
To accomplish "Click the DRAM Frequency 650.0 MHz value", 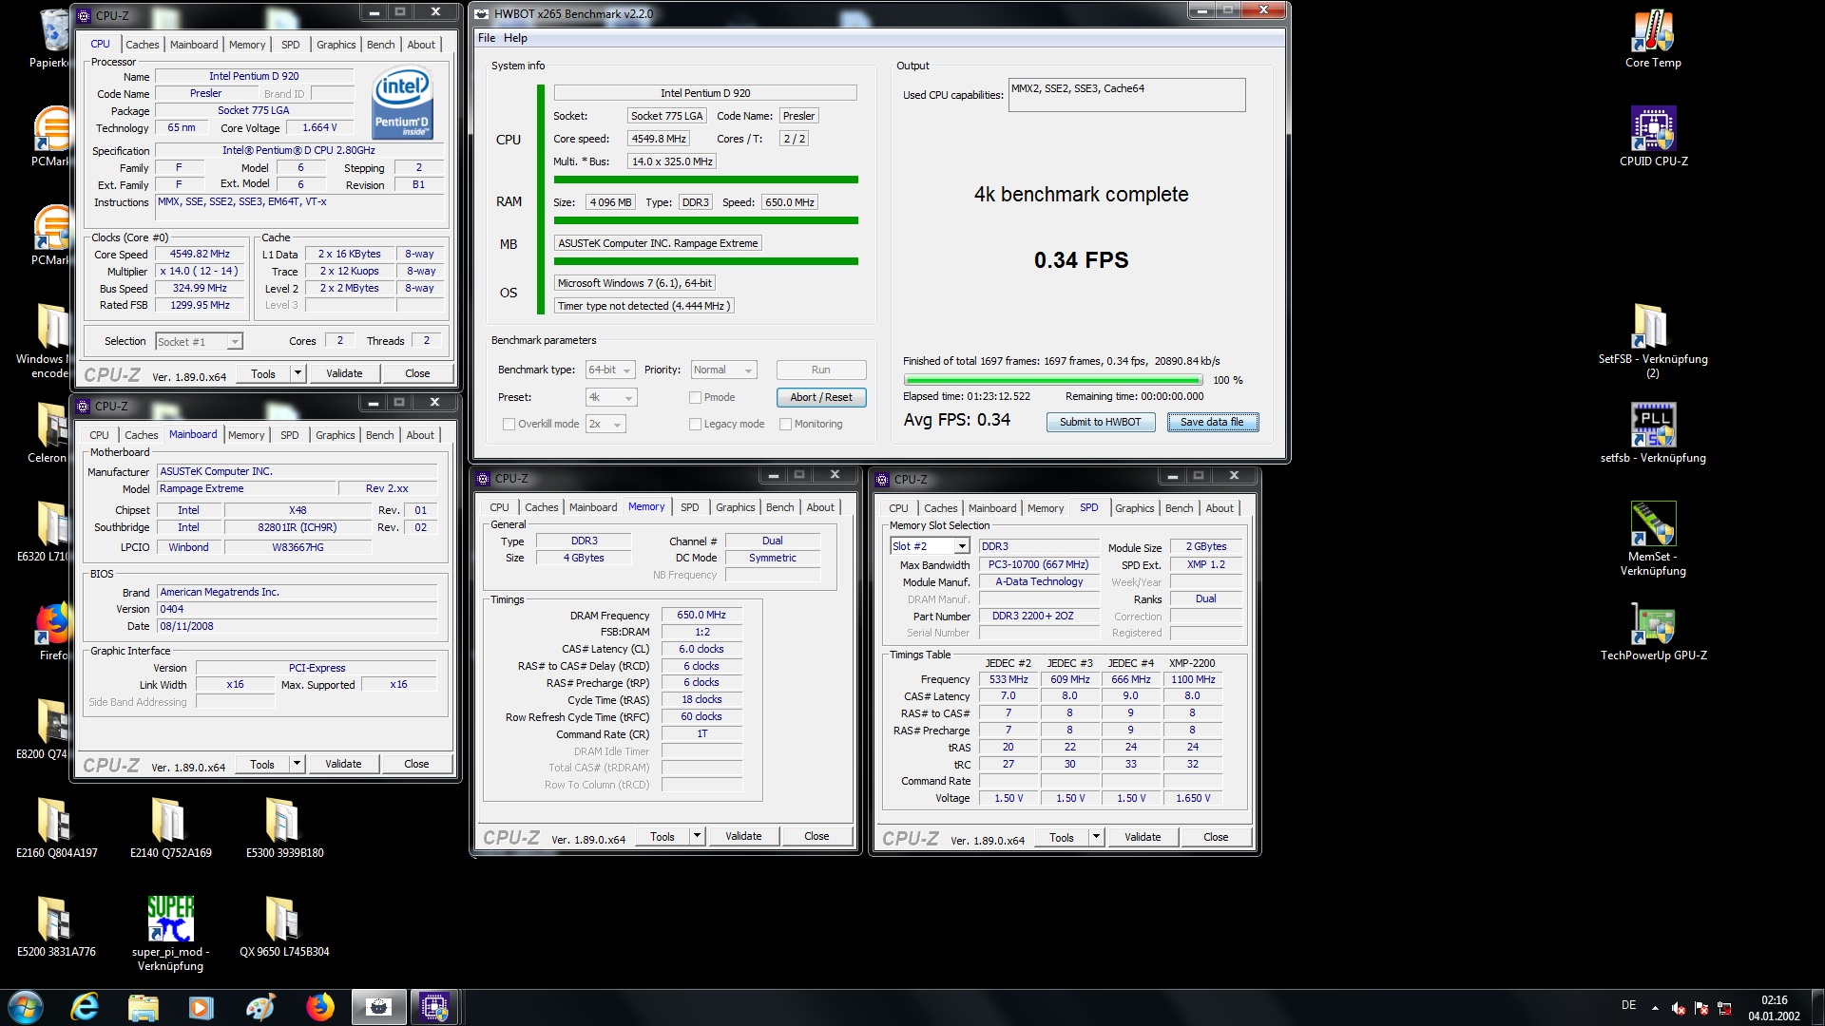I will (701, 616).
